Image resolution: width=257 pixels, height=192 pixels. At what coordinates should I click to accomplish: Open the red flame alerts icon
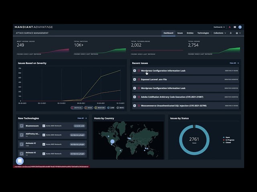pyautogui.click(x=230, y=27)
